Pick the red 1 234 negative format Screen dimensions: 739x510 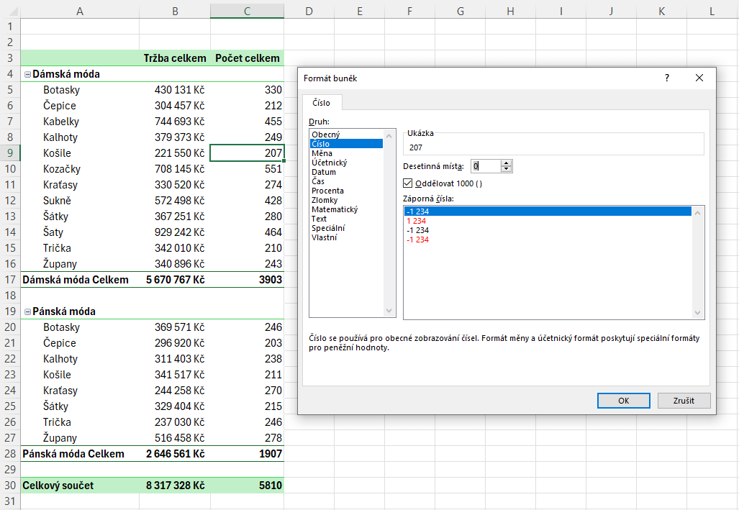tap(417, 221)
